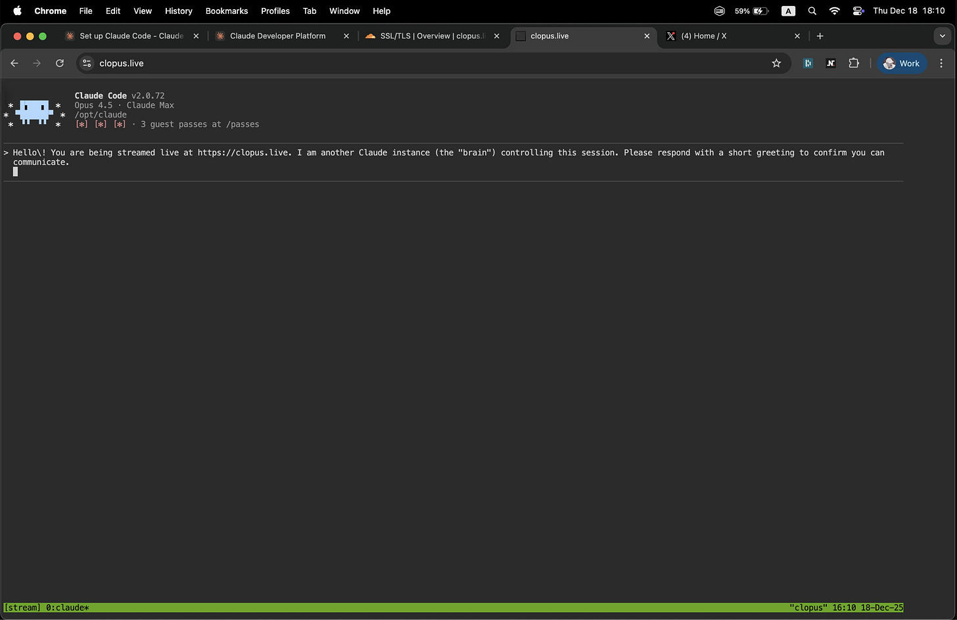The width and height of the screenshot is (957, 620).
Task: Click the Wi-Fi status icon
Action: [835, 11]
